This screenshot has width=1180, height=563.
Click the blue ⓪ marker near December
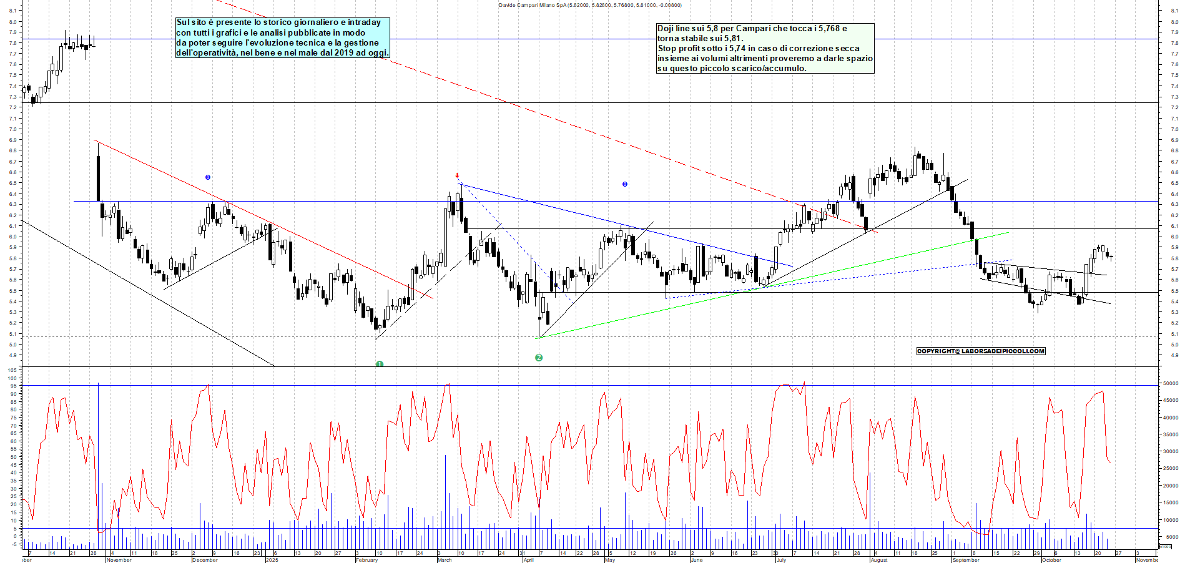click(x=208, y=177)
